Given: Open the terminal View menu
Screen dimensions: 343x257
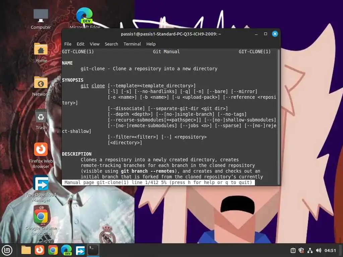Looking at the screenshot, I should pos(95,44).
